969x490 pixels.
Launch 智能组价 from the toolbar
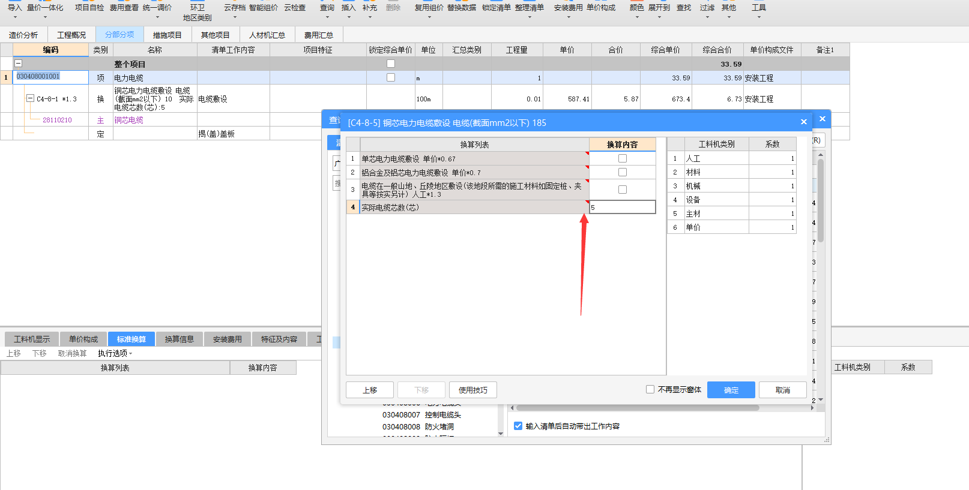264,8
